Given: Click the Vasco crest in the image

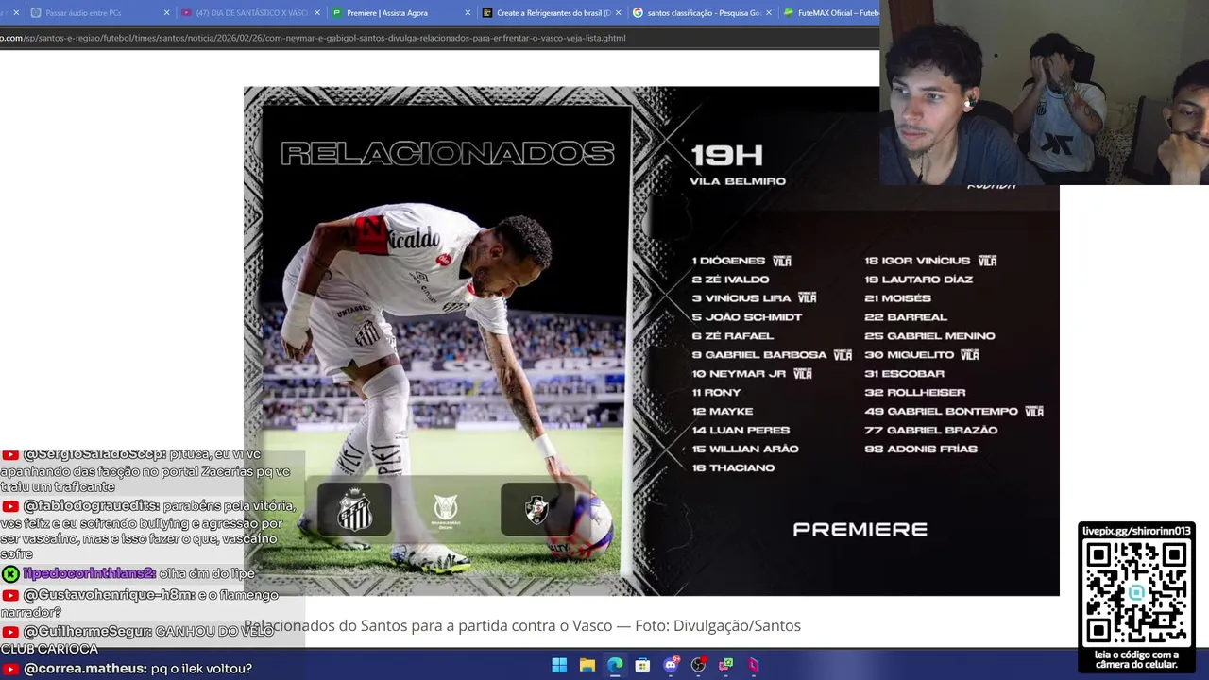Looking at the screenshot, I should point(537,509).
